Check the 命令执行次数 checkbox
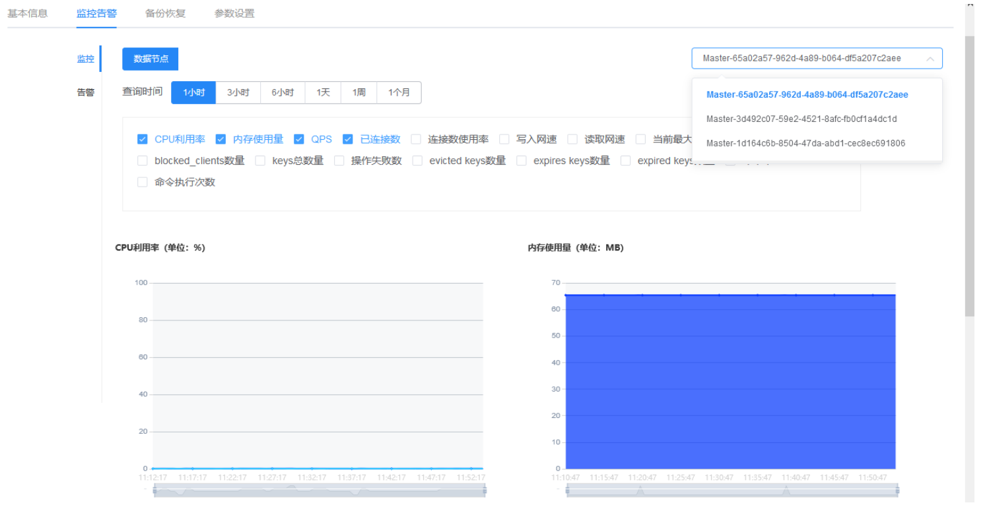Screen dimensions: 985x509 [142, 182]
